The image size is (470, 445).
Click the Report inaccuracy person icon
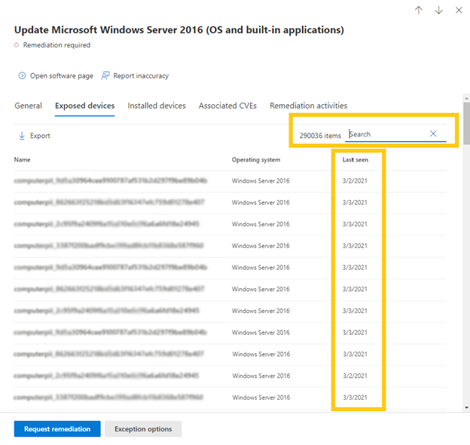click(105, 75)
